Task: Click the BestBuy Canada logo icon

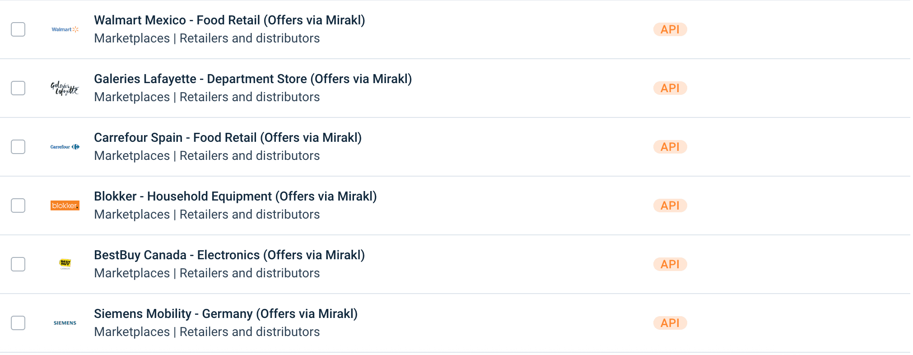Action: pyautogui.click(x=65, y=264)
